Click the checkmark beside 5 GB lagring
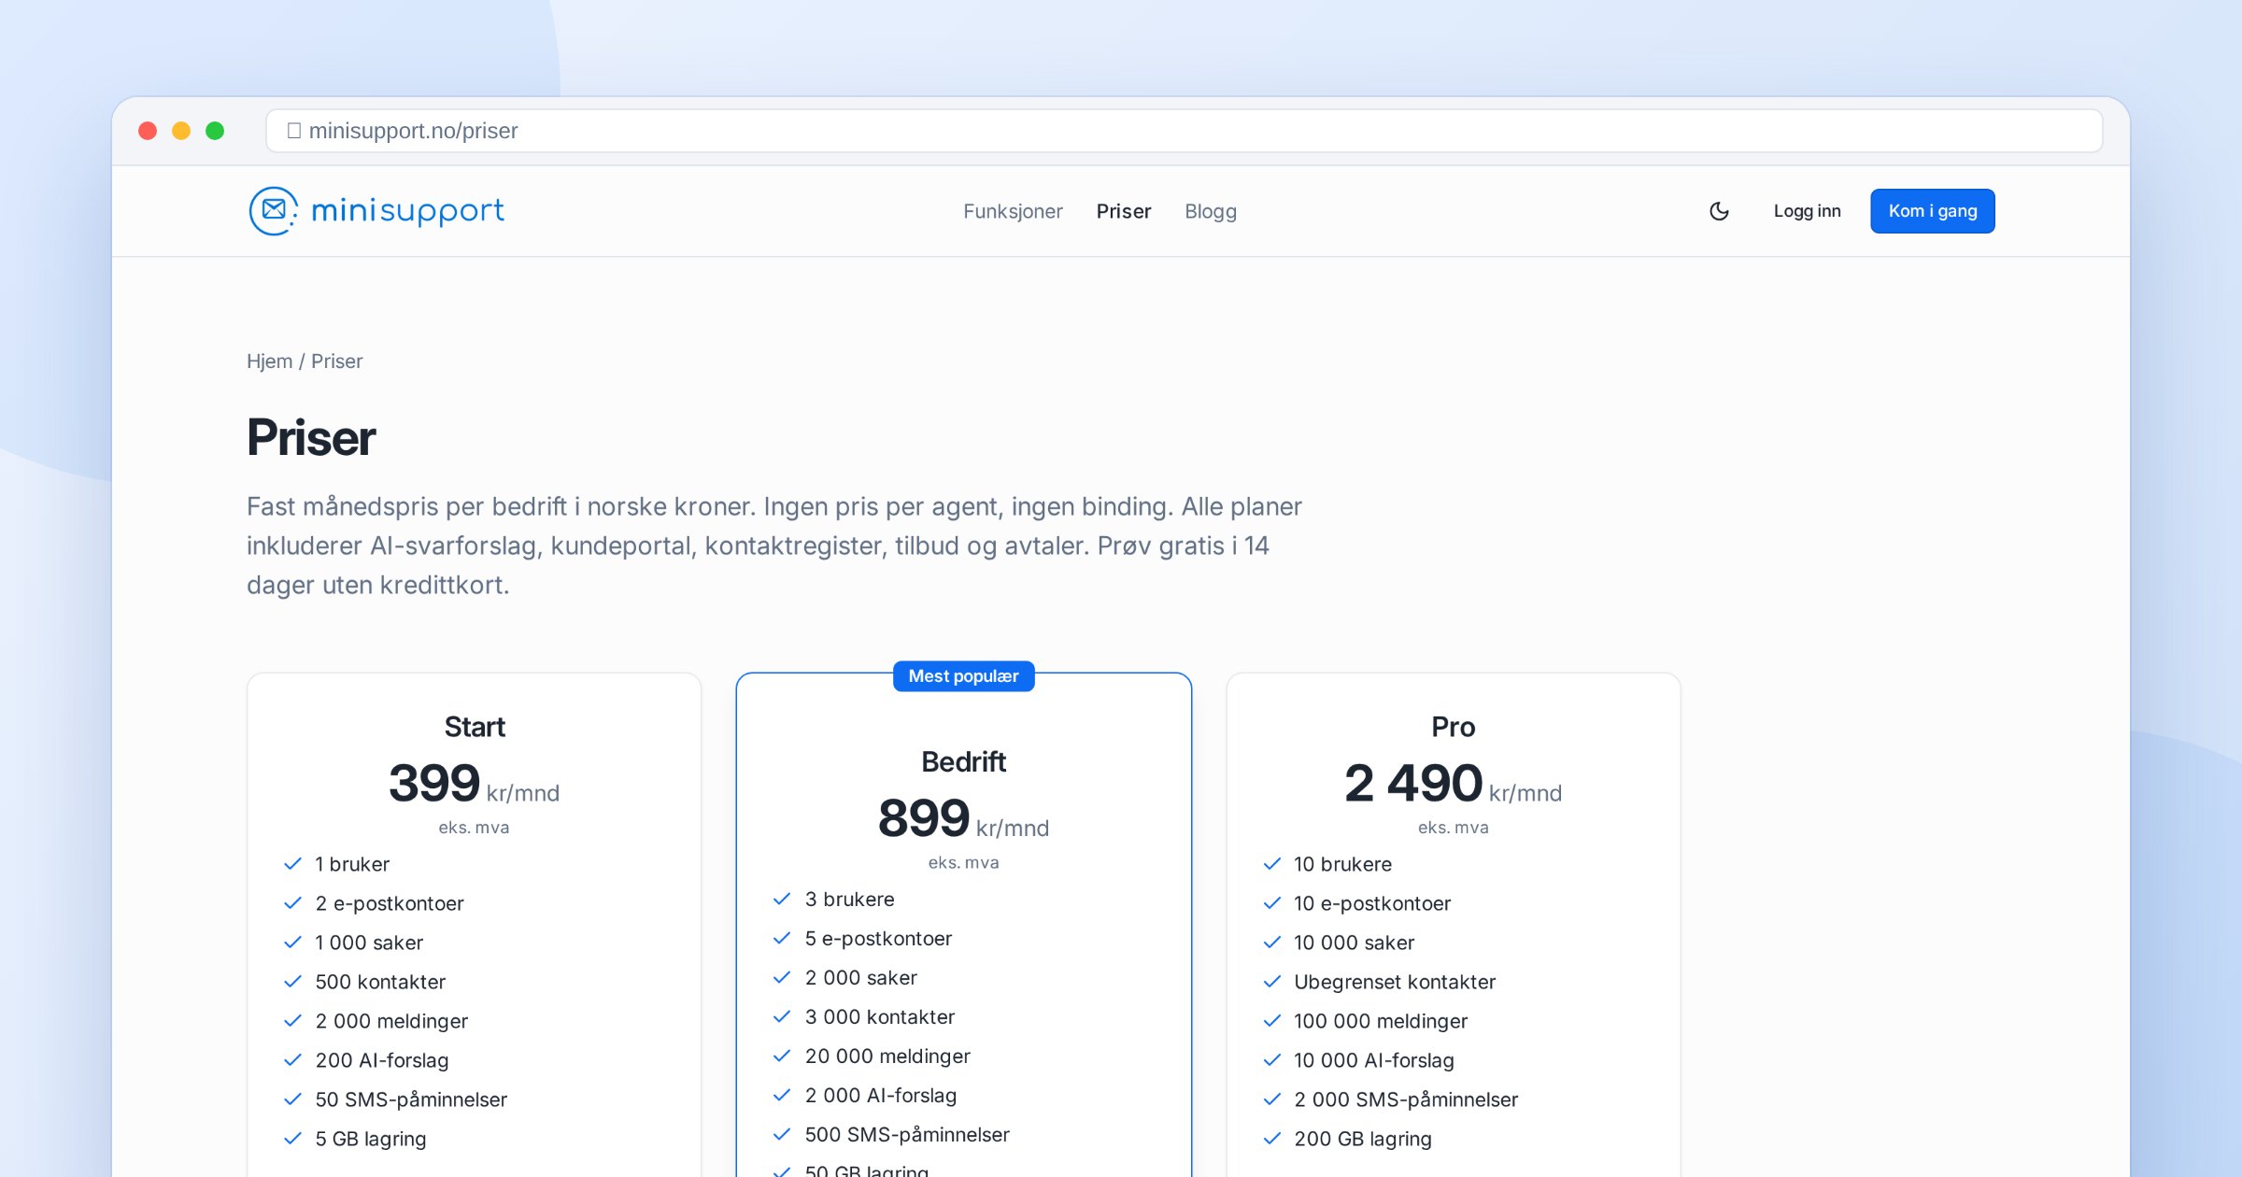The image size is (2242, 1177). tap(292, 1139)
